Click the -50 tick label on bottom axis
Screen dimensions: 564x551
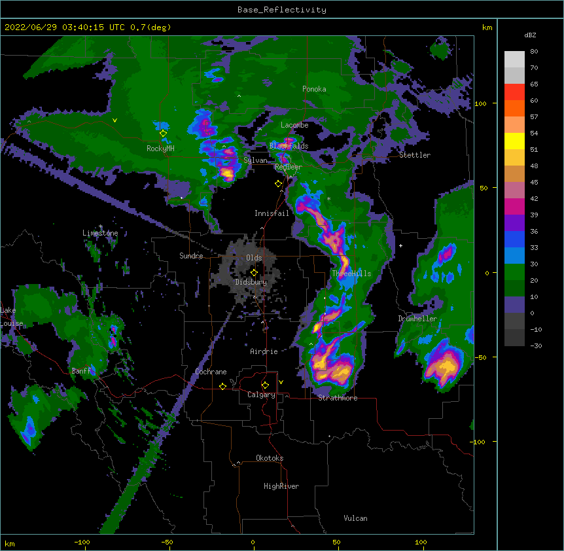point(167,542)
